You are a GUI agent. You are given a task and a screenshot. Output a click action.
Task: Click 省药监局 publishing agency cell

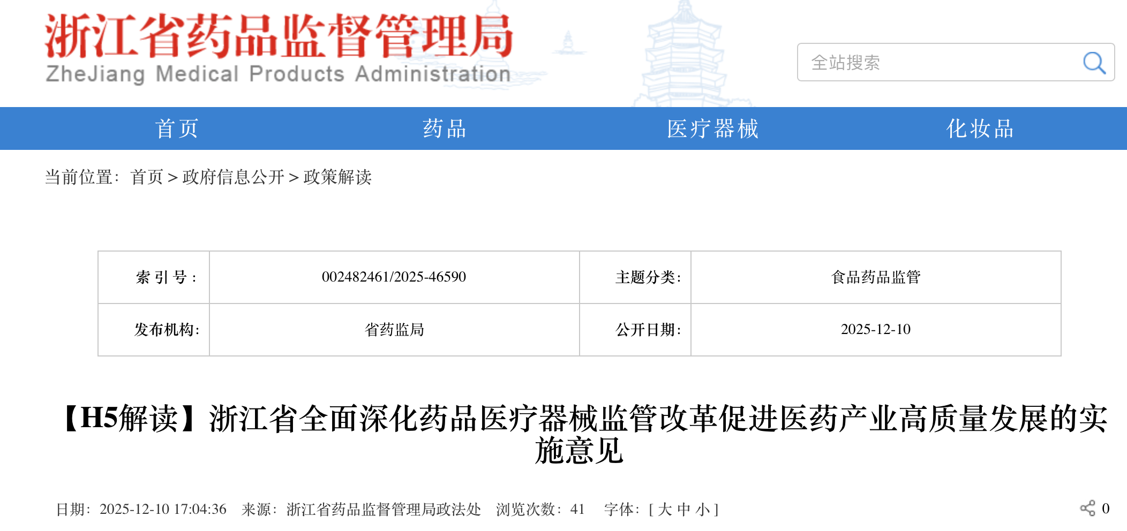click(x=394, y=329)
